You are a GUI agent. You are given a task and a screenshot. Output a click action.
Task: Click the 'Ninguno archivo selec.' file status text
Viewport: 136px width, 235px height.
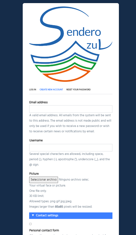pos(74,179)
